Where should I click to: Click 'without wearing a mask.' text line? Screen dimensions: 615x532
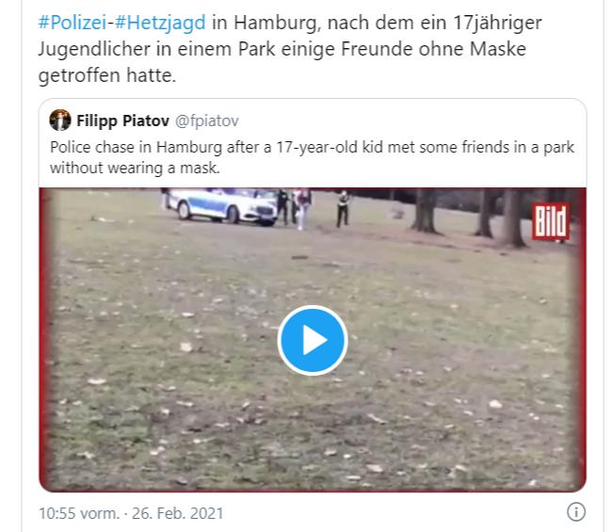coord(135,168)
